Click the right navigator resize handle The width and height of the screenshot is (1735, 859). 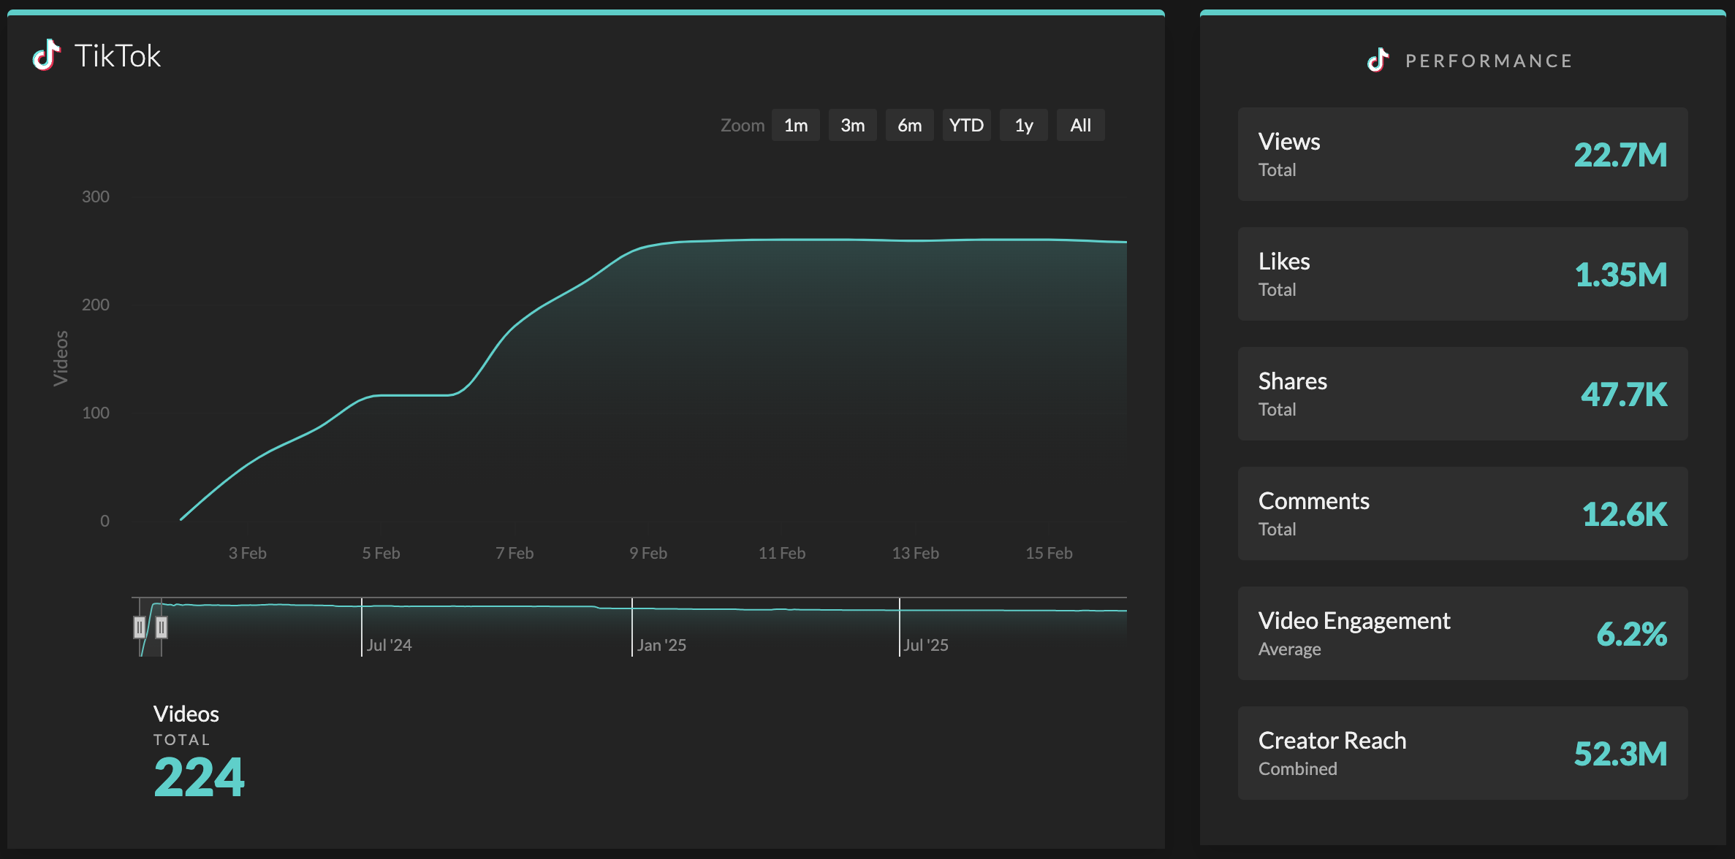click(162, 627)
